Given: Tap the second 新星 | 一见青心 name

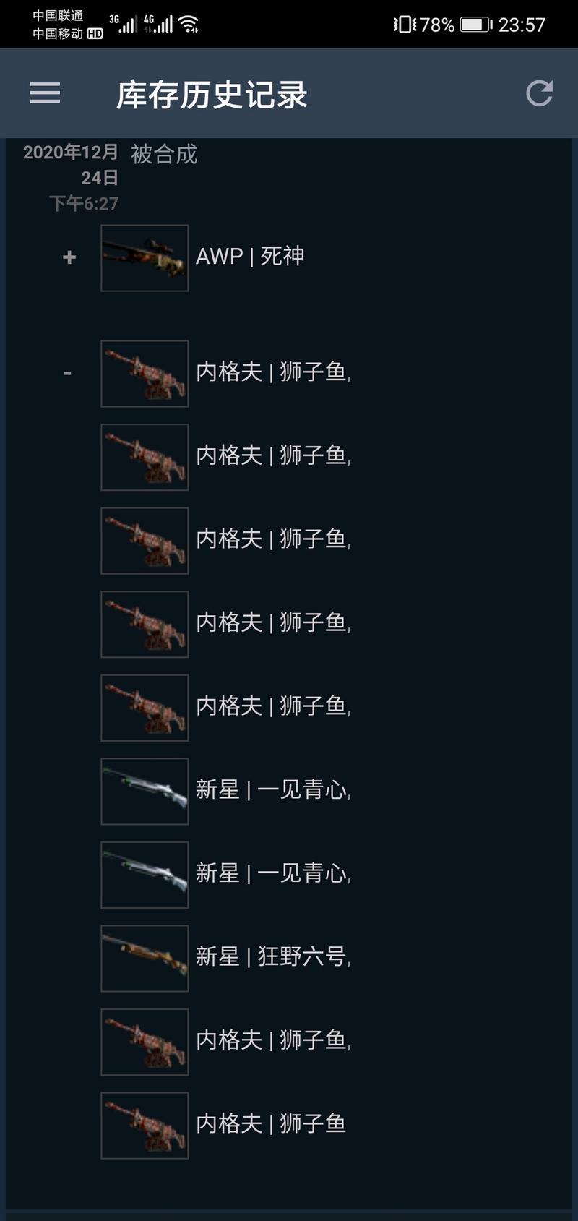Looking at the screenshot, I should pyautogui.click(x=273, y=873).
